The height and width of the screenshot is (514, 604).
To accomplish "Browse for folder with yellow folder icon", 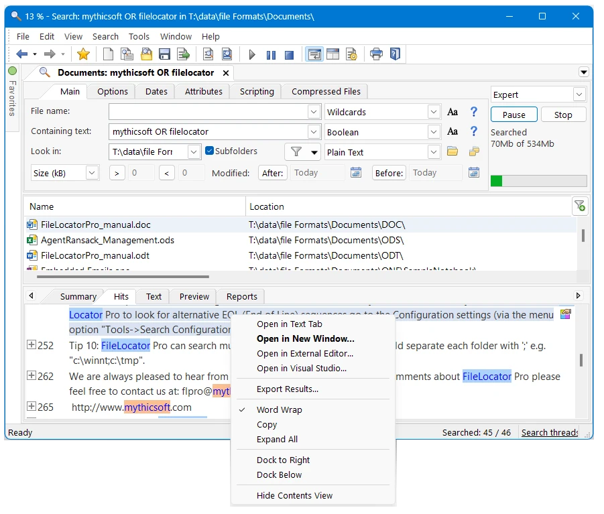I will [x=452, y=151].
